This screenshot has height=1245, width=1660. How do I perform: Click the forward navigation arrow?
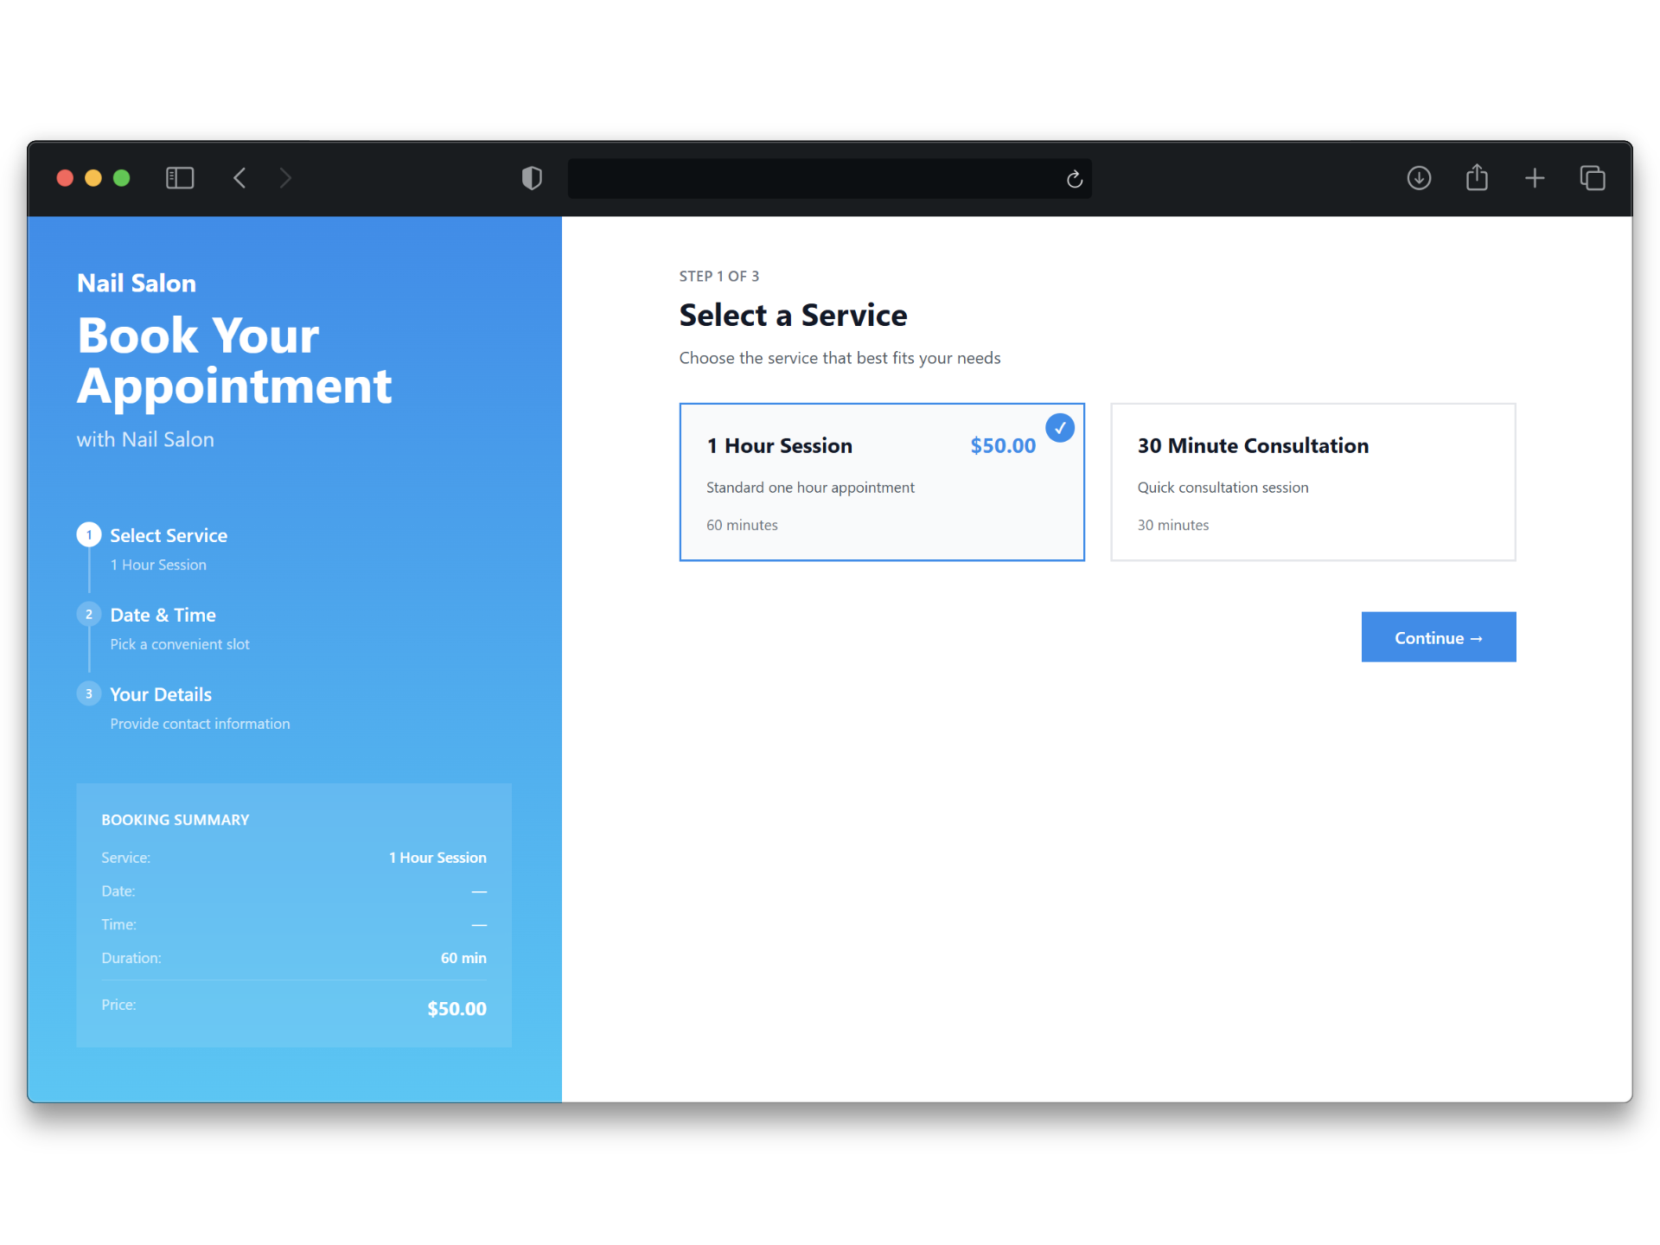point(285,178)
